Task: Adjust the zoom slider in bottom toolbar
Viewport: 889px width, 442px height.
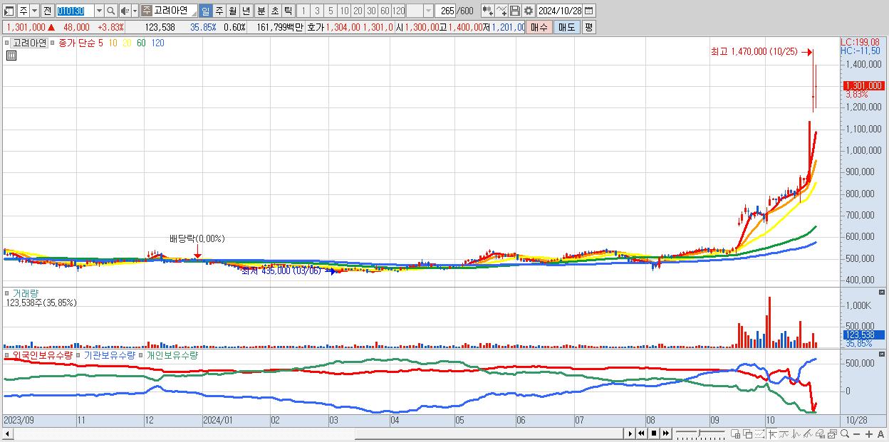Action: 700,433
